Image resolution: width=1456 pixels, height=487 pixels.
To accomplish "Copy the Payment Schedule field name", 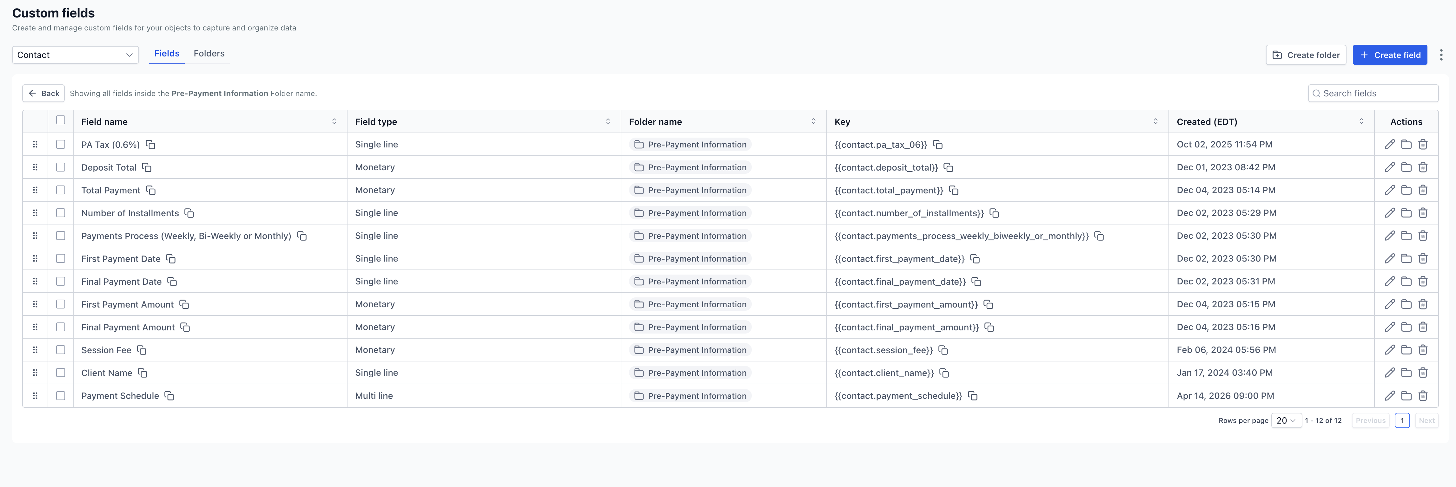I will tap(169, 396).
